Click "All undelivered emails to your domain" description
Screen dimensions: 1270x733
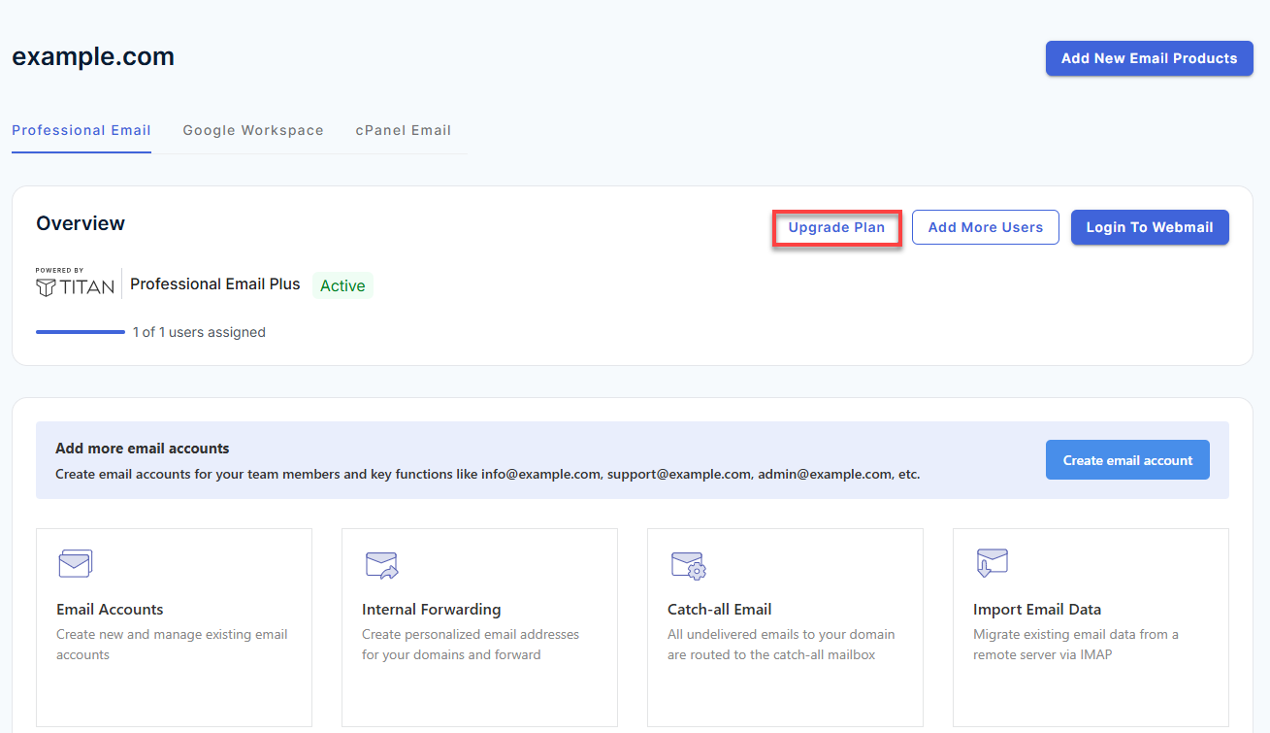pyautogui.click(x=781, y=645)
